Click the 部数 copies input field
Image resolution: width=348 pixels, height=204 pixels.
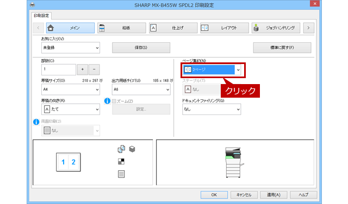[59, 69]
